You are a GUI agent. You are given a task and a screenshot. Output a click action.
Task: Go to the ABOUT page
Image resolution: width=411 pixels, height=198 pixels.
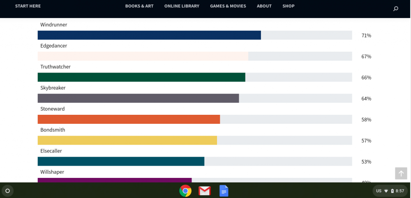tap(264, 6)
